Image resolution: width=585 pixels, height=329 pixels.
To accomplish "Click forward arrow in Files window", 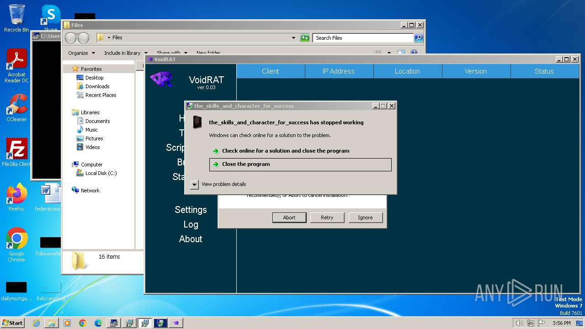I will point(83,38).
